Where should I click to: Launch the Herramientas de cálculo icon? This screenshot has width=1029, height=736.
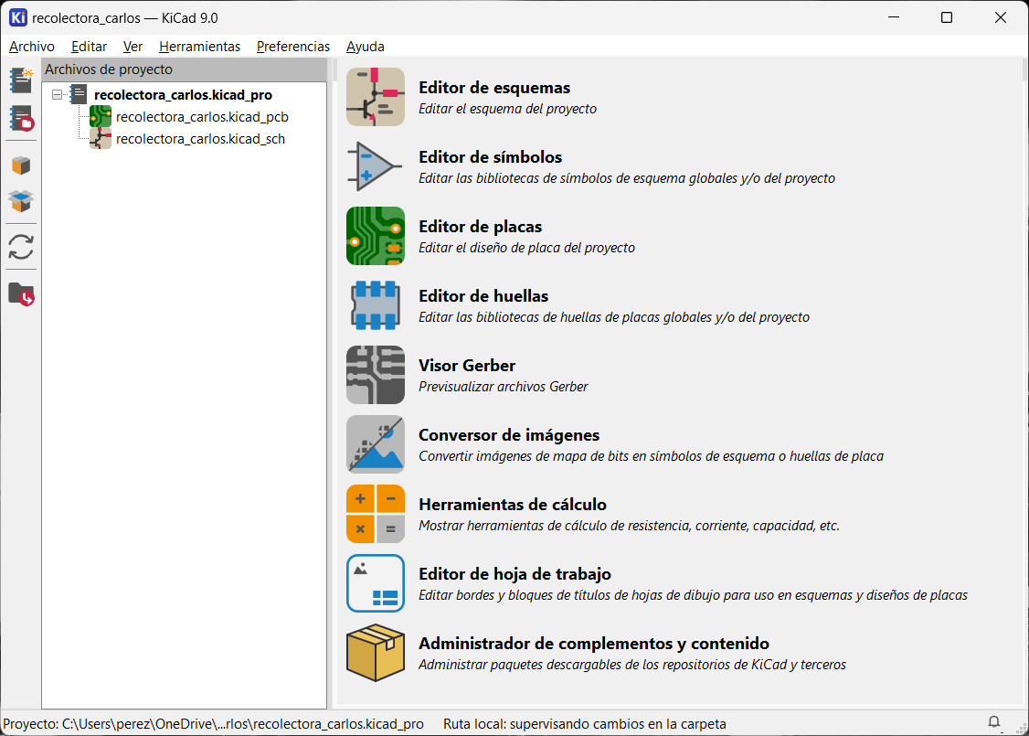pos(376,514)
